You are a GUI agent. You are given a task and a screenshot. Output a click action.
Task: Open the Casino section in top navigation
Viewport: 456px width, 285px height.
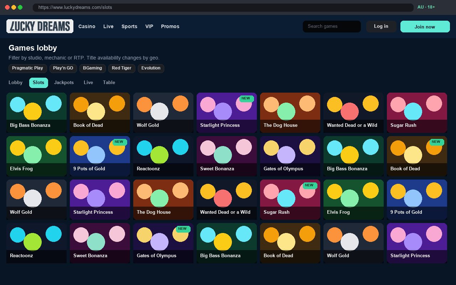point(87,26)
